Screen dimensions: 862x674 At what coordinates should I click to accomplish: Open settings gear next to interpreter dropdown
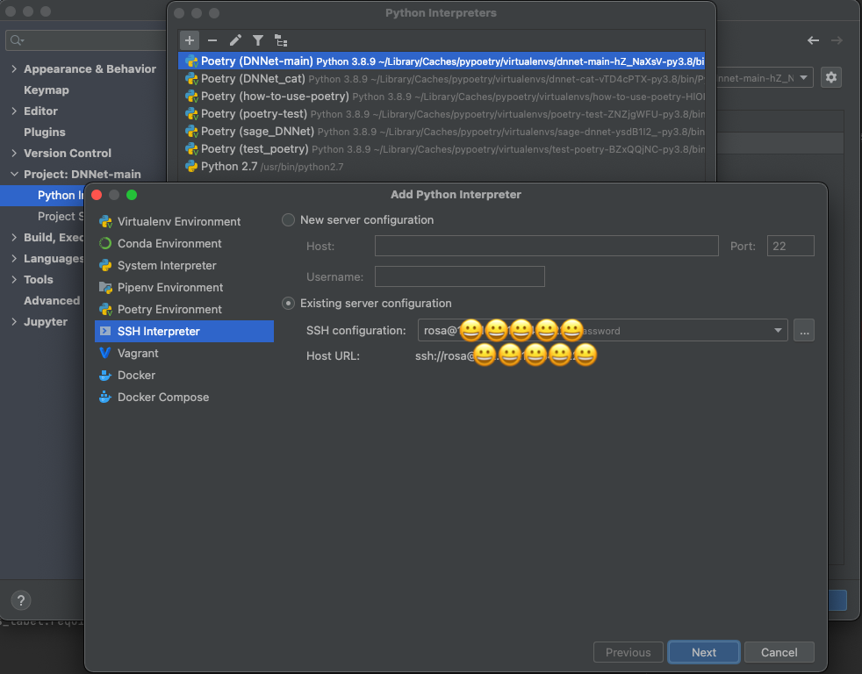(831, 77)
